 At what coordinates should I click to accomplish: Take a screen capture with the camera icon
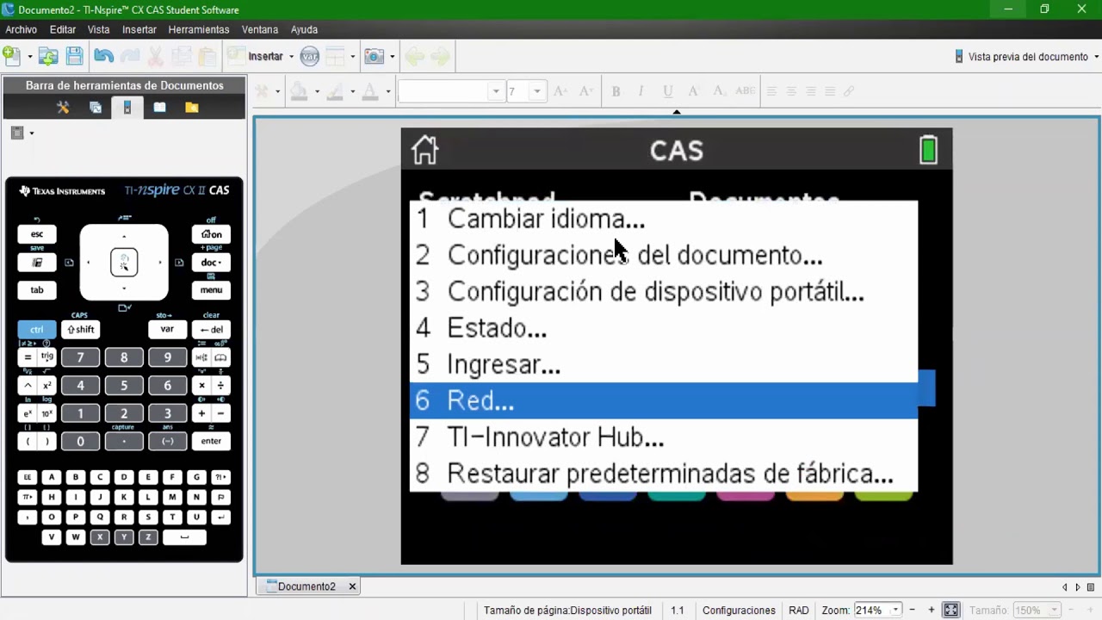click(375, 56)
